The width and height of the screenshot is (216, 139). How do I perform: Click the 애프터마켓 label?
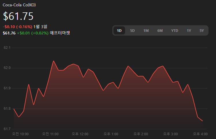click(60, 33)
